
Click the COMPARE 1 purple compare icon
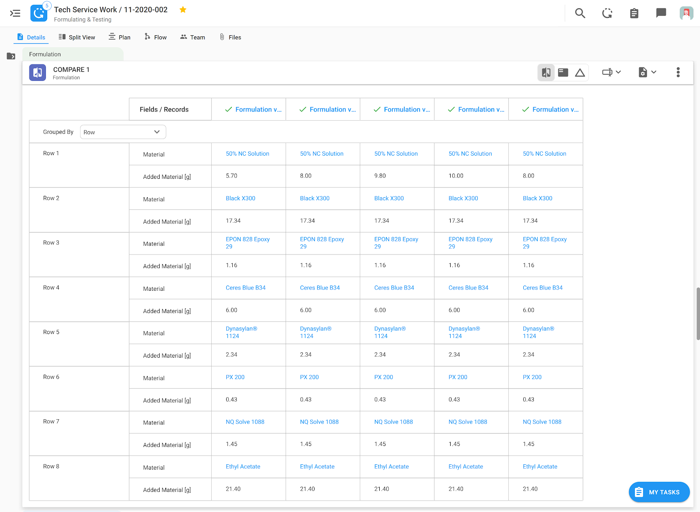pos(38,73)
